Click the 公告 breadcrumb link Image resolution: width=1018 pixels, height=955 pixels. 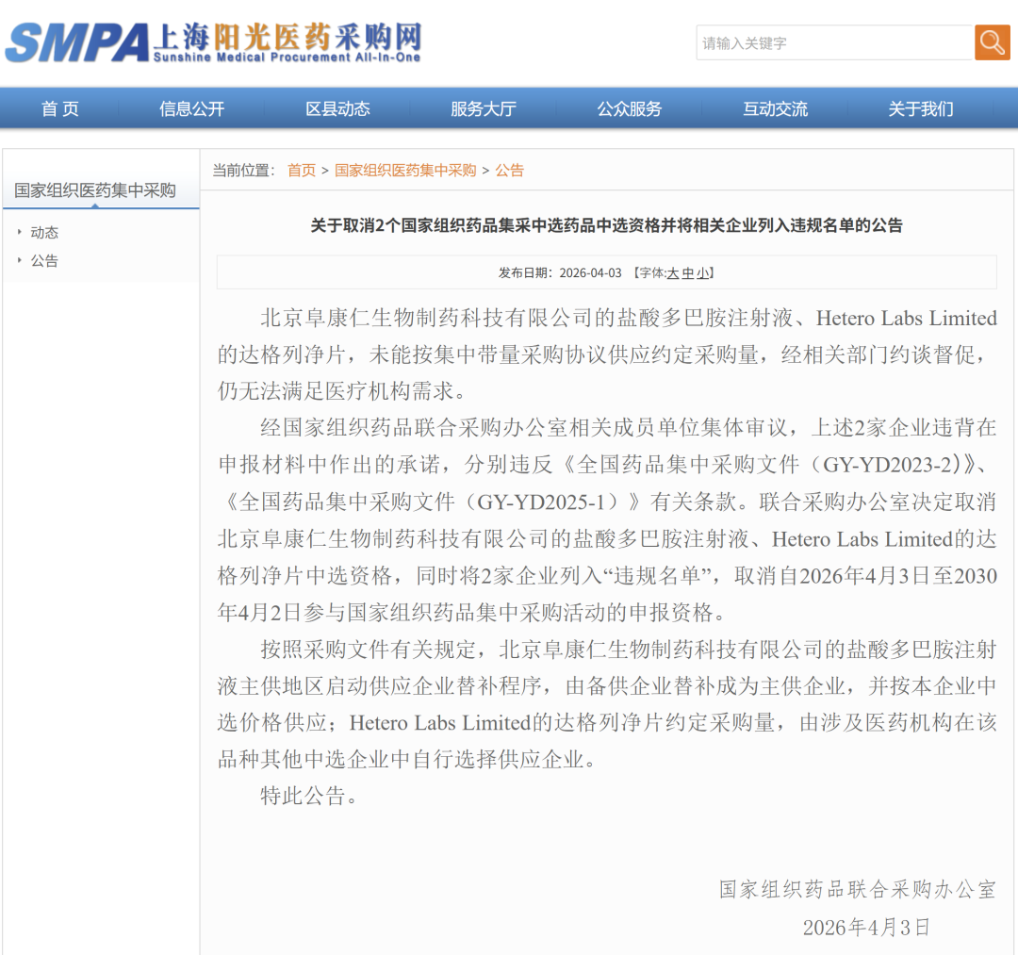510,171
